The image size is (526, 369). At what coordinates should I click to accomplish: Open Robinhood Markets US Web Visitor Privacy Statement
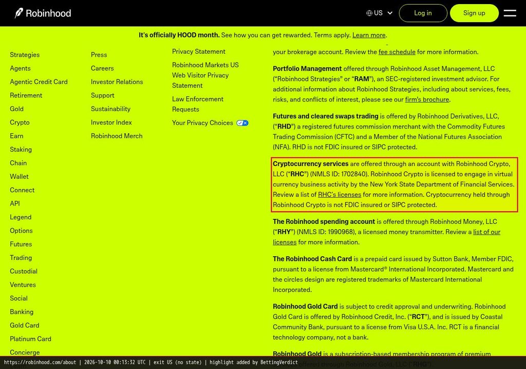point(205,75)
